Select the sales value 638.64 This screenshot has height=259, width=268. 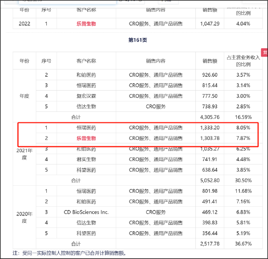pyautogui.click(x=210, y=170)
